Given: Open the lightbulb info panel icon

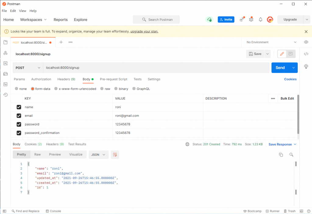Looking at the screenshot, I should [306, 66].
